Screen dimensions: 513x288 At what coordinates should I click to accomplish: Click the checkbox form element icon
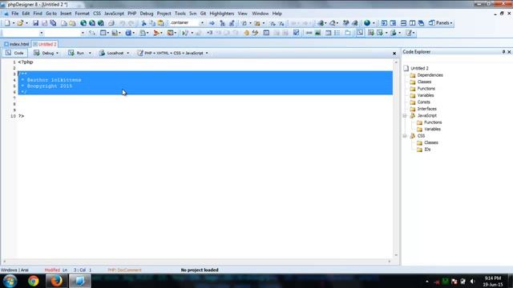[296, 33]
